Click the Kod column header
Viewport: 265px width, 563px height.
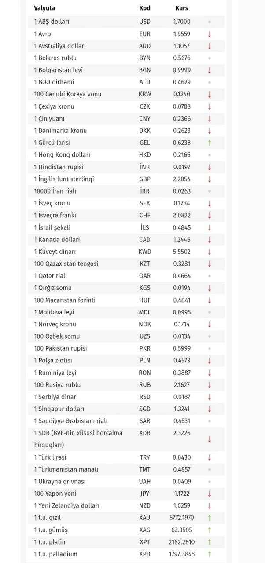144,8
